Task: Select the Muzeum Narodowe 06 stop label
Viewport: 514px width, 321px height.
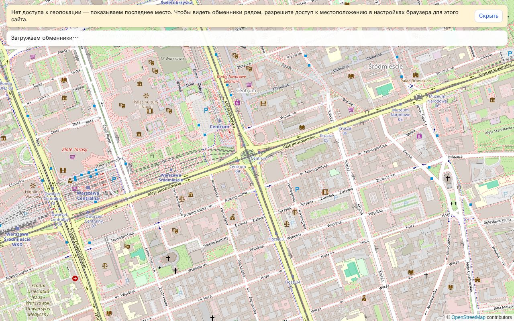Action: point(437,101)
